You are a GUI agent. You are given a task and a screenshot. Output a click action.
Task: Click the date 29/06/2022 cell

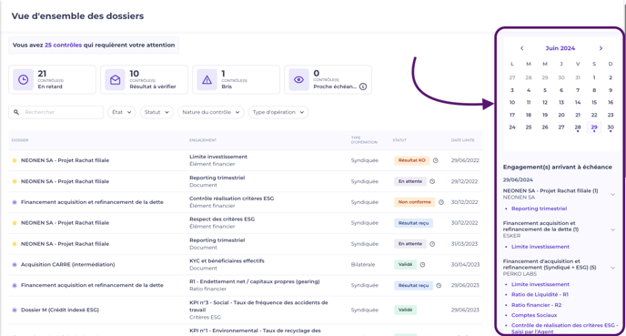pos(465,160)
